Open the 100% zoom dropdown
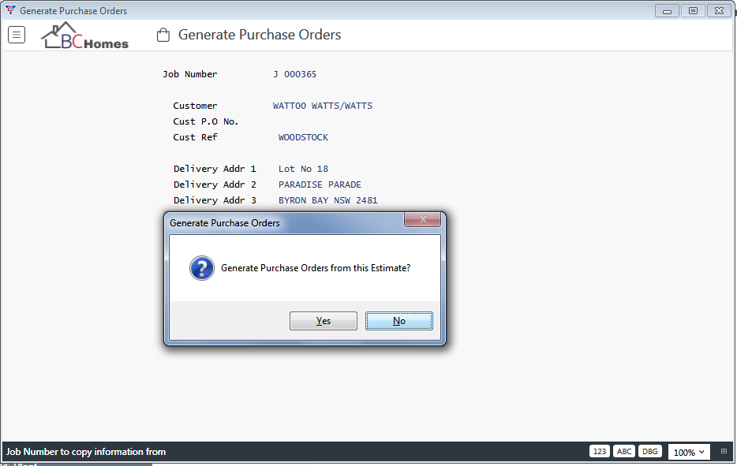737x466 pixels. tap(689, 452)
